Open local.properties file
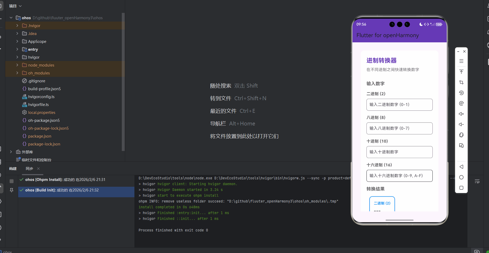This screenshot has width=489, height=253. 42,113
